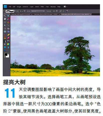This screenshot has height=116, width=103.
Task: Select the Magic Wand tool
Action: click(5, 25)
